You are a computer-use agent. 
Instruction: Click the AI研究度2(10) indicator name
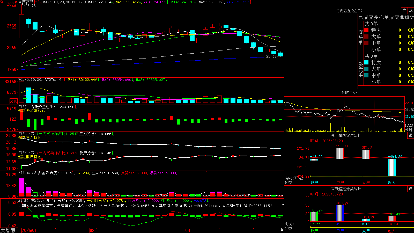pos(31,200)
